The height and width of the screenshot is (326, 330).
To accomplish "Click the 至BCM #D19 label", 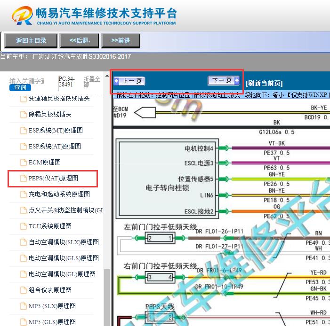I will click(121, 112).
